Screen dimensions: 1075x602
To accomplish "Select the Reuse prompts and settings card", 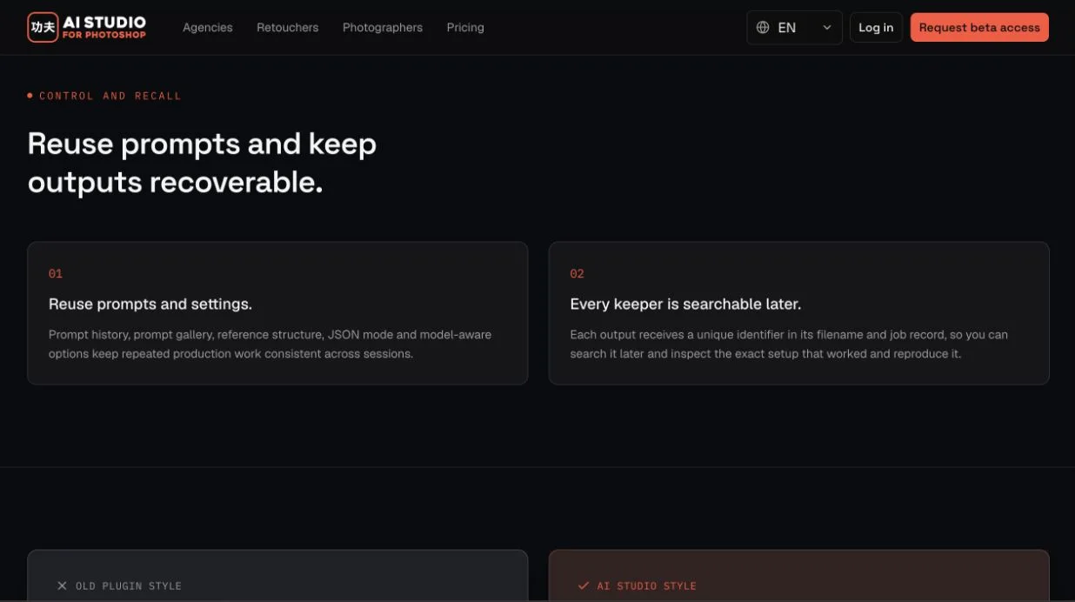I will [x=277, y=313].
